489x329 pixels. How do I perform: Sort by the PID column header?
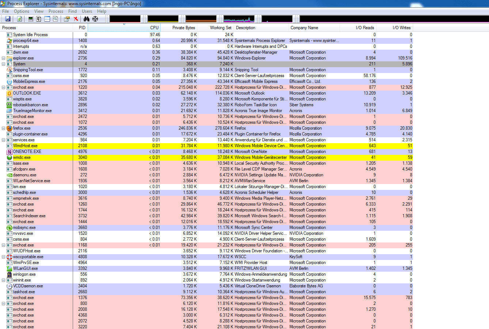[x=80, y=28]
